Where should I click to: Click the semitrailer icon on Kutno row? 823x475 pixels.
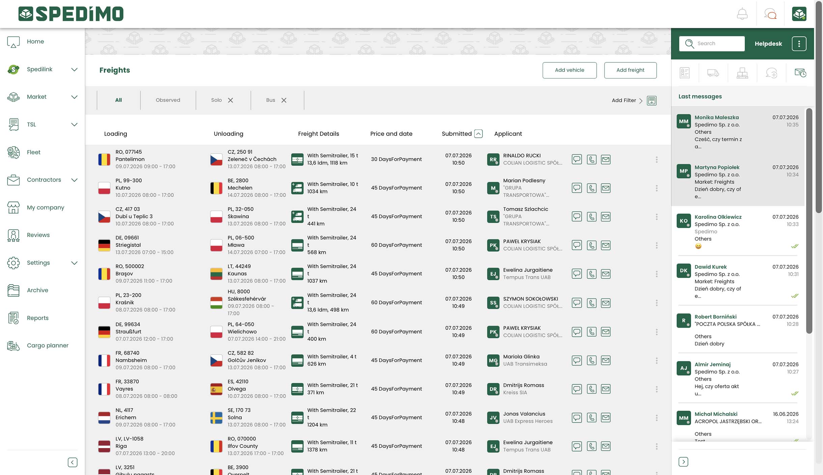tap(297, 188)
